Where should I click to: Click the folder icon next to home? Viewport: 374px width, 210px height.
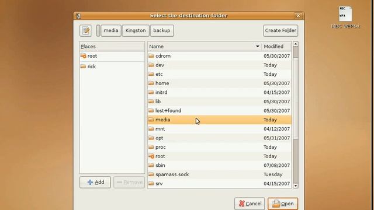(x=151, y=83)
